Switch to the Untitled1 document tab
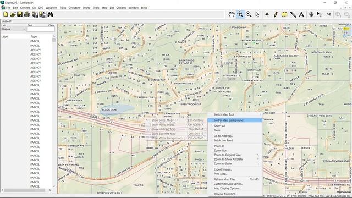 coord(7,21)
